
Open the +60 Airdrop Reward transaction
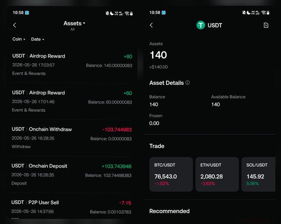pyautogui.click(x=72, y=101)
